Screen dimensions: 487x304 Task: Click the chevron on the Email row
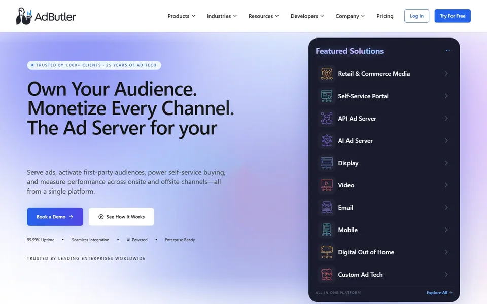[x=446, y=208]
